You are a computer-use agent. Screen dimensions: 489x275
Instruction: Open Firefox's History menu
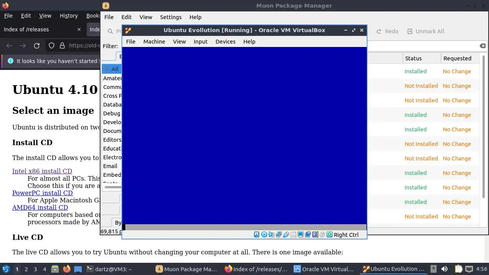[x=69, y=16]
